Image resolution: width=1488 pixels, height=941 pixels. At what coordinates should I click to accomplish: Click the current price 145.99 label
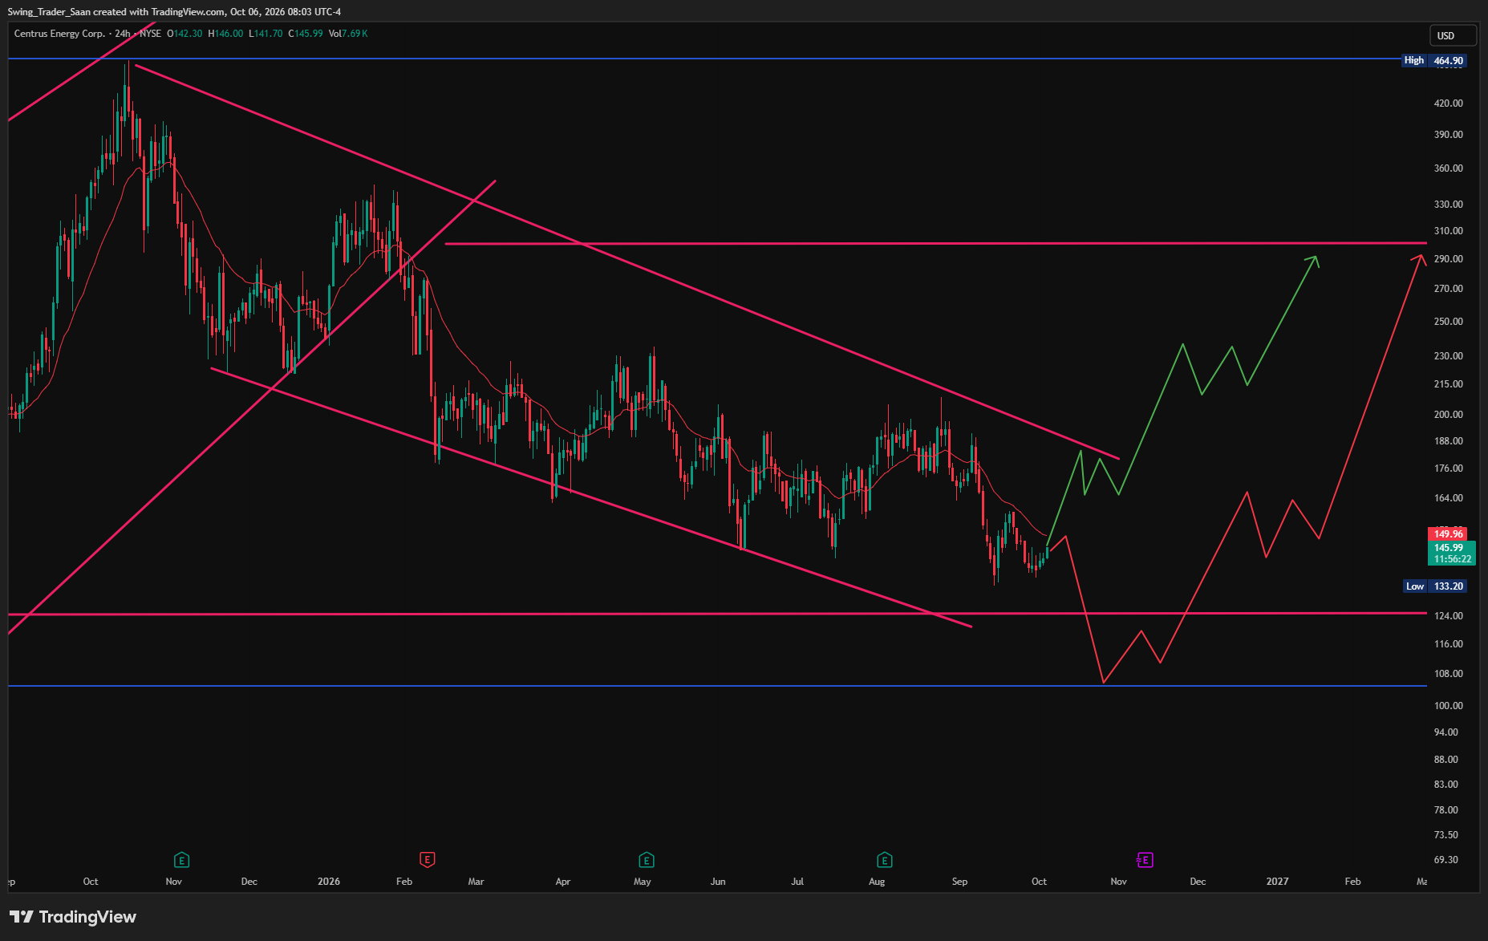point(1448,548)
